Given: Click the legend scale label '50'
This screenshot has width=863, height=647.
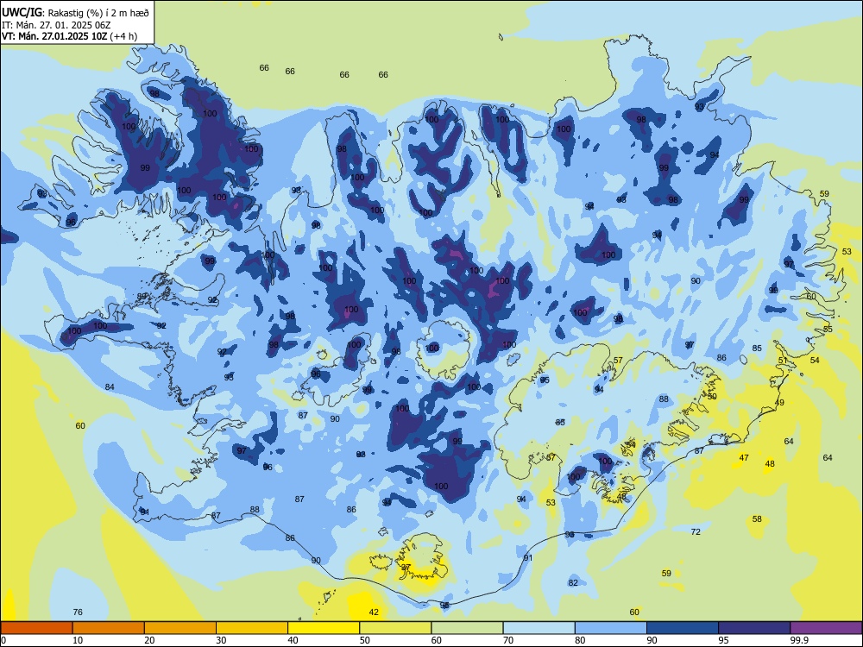Looking at the screenshot, I should pyautogui.click(x=365, y=640).
